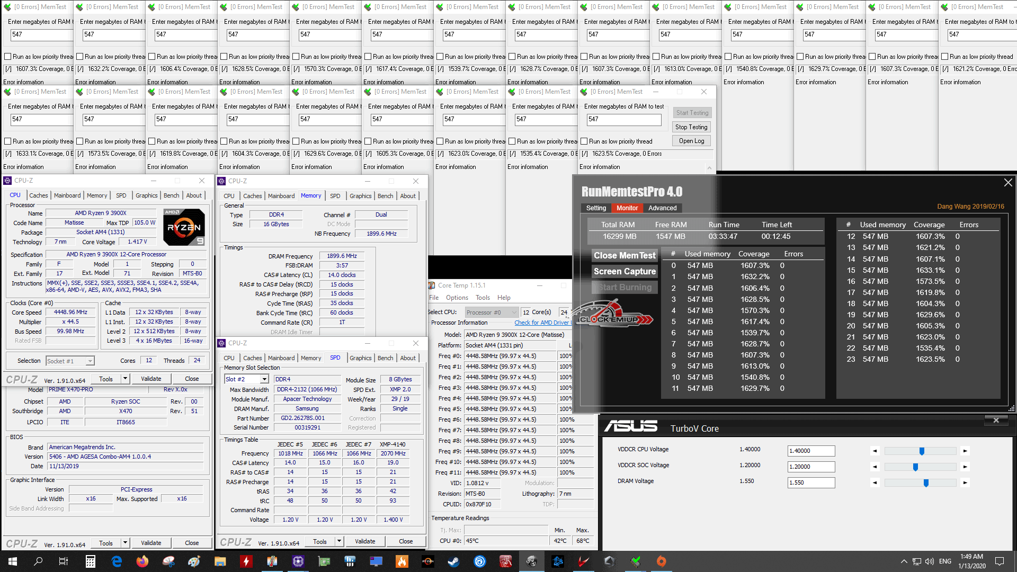Click the Task View taskbar icon
The image size is (1017, 572).
pyautogui.click(x=64, y=561)
